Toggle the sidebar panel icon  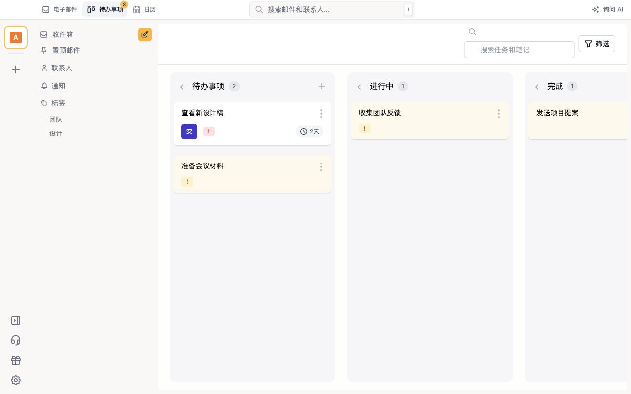click(x=16, y=321)
